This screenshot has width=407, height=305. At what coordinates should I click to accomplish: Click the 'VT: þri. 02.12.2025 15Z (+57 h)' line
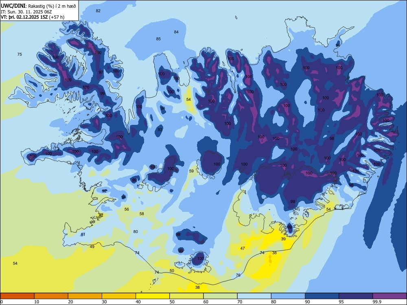click(33, 17)
